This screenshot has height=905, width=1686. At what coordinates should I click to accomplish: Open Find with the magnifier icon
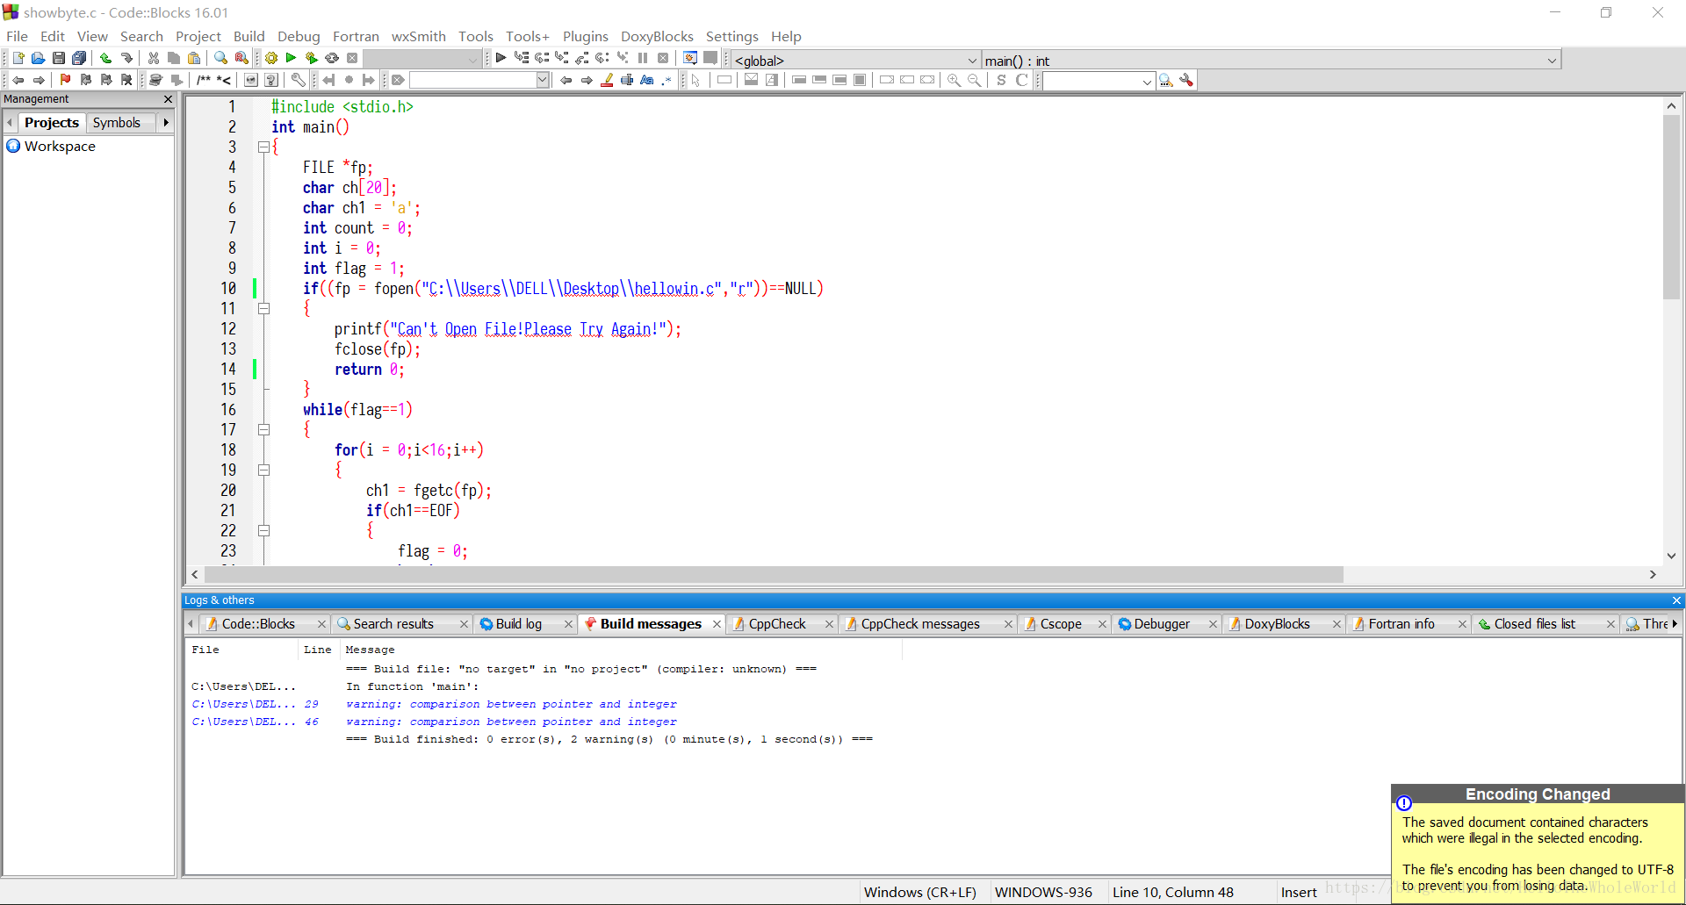click(220, 58)
